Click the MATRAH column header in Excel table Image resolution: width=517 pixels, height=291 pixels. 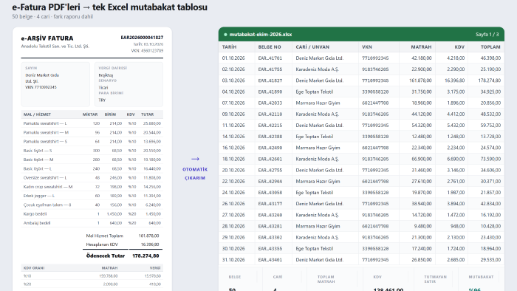421,47
